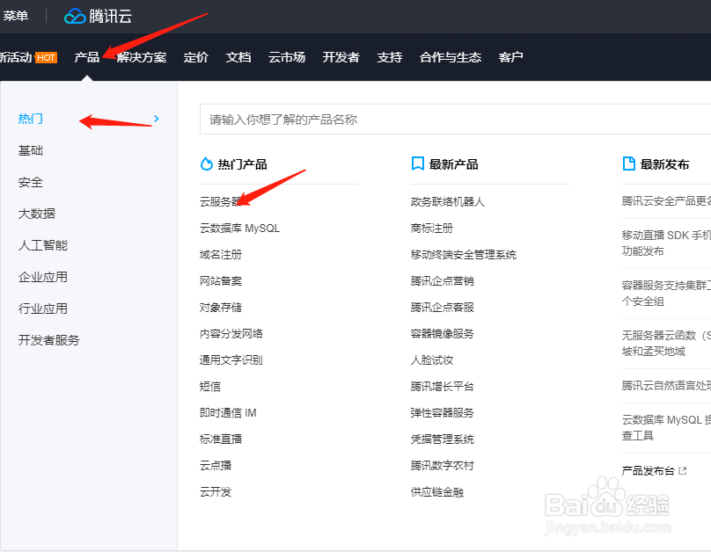
Task: Open the 腾讯企点客服 product link
Action: [442, 307]
